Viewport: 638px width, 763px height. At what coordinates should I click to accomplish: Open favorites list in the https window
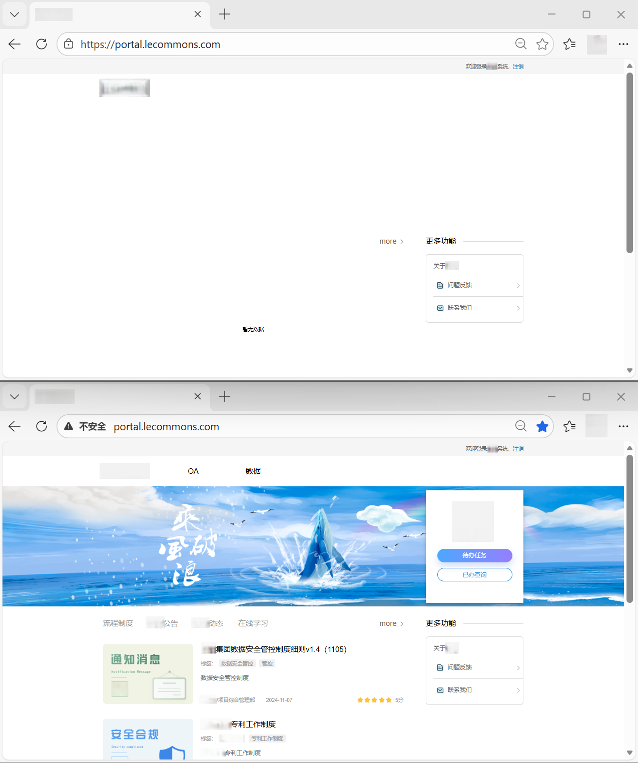(569, 44)
